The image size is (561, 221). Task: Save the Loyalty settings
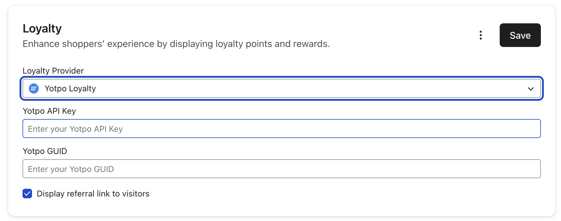(x=520, y=35)
